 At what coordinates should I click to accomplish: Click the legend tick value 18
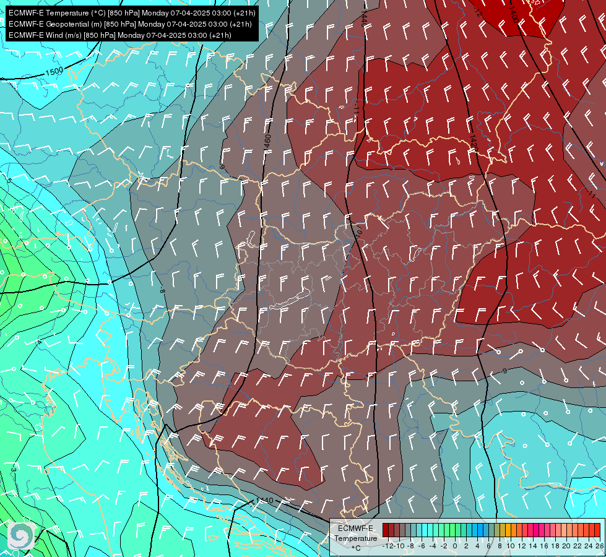(555, 546)
